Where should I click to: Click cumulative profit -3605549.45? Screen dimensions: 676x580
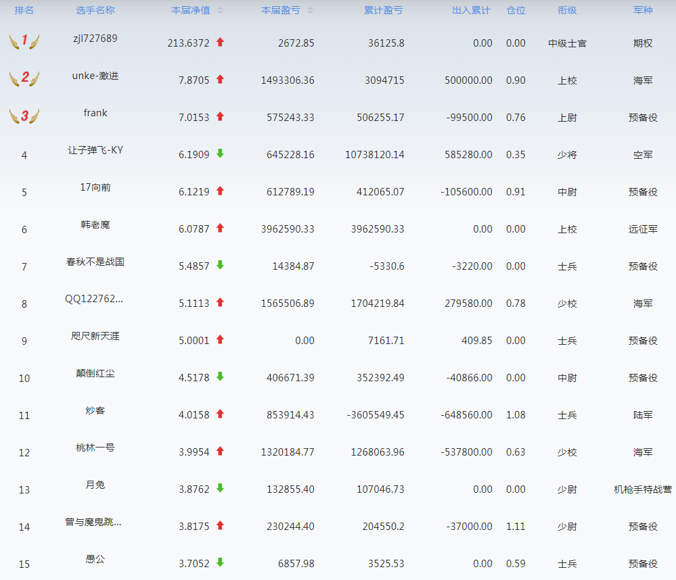coord(376,415)
